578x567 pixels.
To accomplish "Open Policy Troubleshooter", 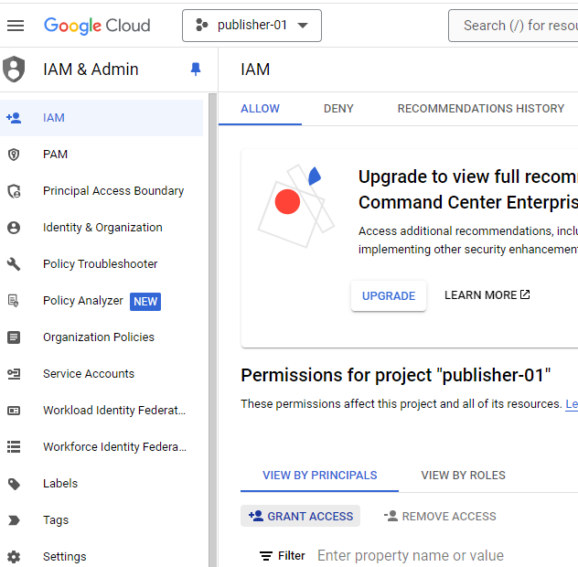I will pyautogui.click(x=102, y=264).
